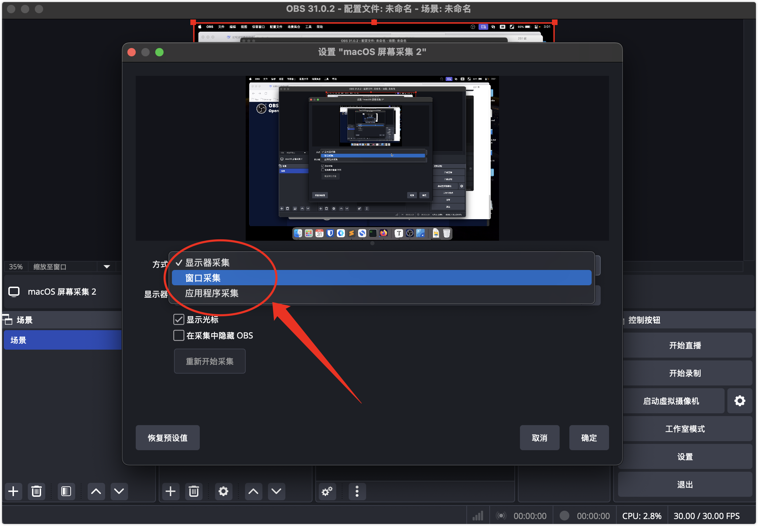Open virtual camera settings gear icon

(740, 401)
